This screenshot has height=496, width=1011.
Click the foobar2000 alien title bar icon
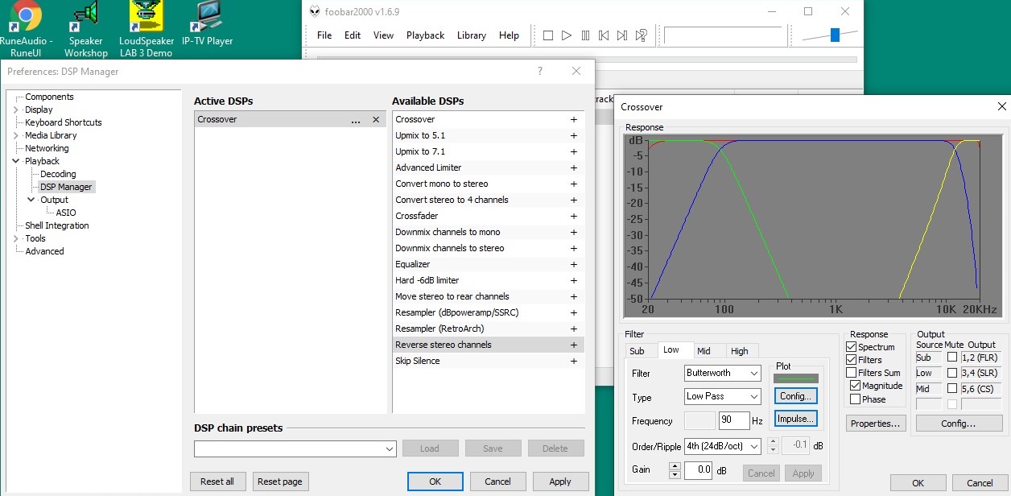[x=314, y=12]
